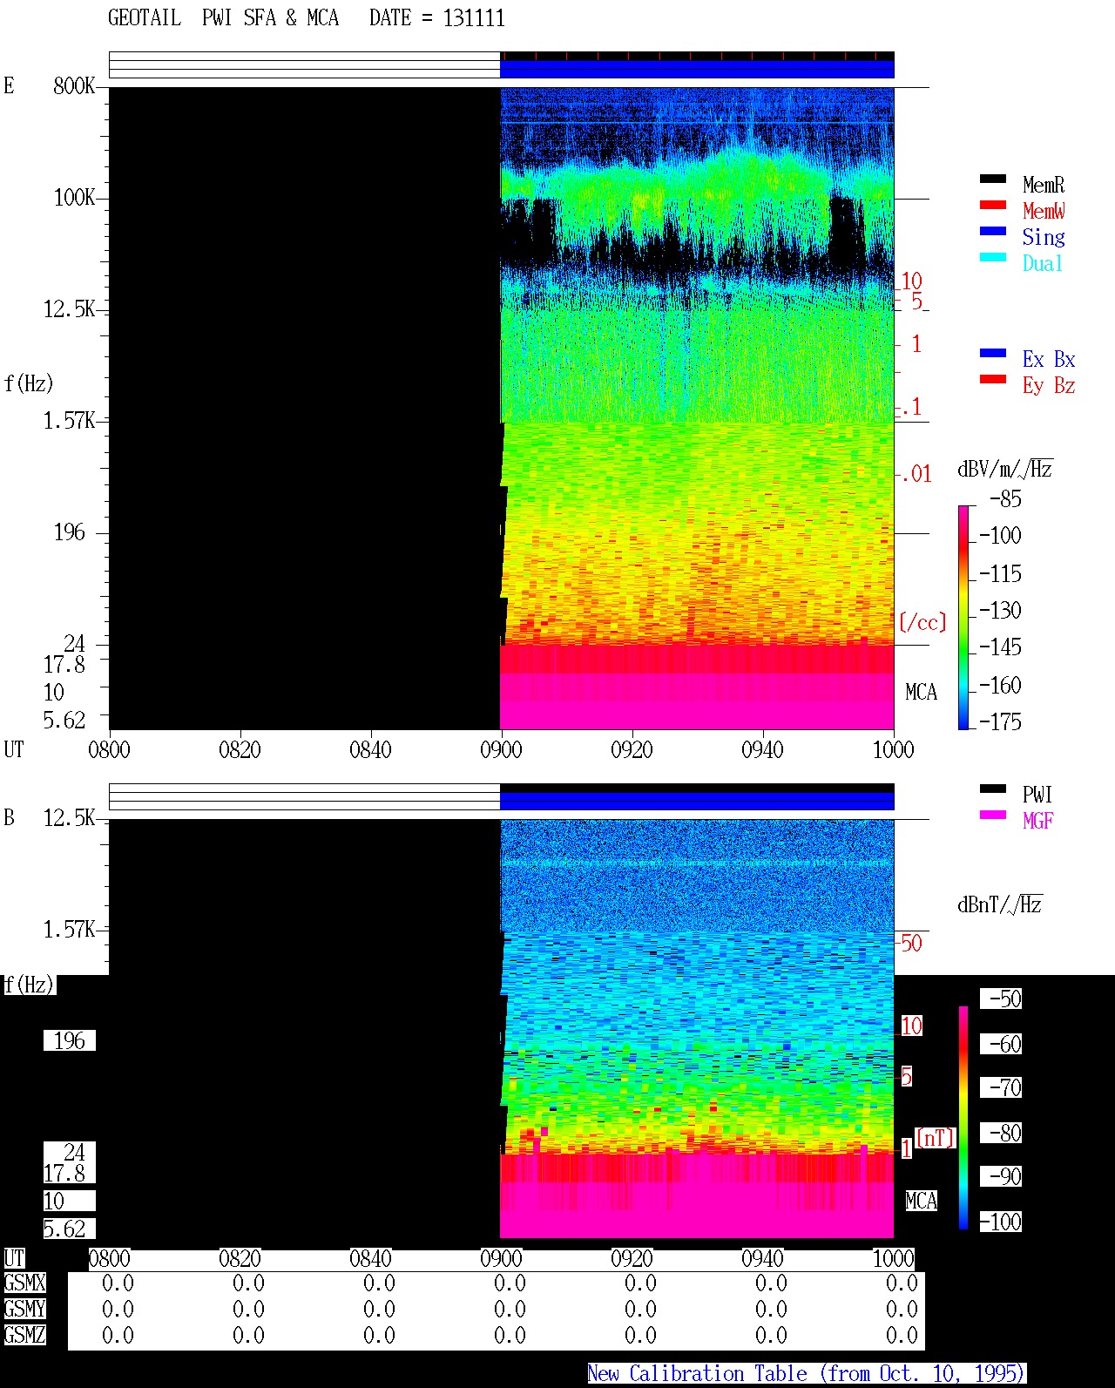Screen dimensions: 1115x1388
Task: Click the dBnT color scale bar
Action: click(x=963, y=1117)
